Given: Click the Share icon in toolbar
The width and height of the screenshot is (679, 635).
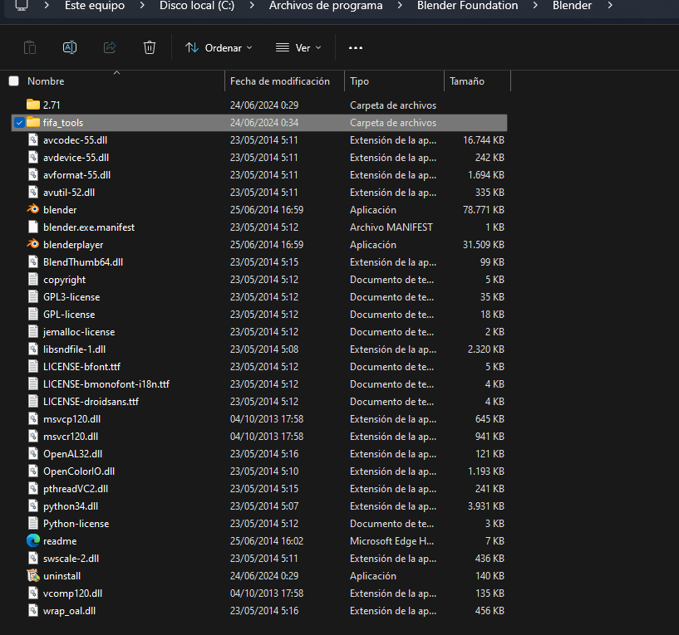Looking at the screenshot, I should [110, 47].
